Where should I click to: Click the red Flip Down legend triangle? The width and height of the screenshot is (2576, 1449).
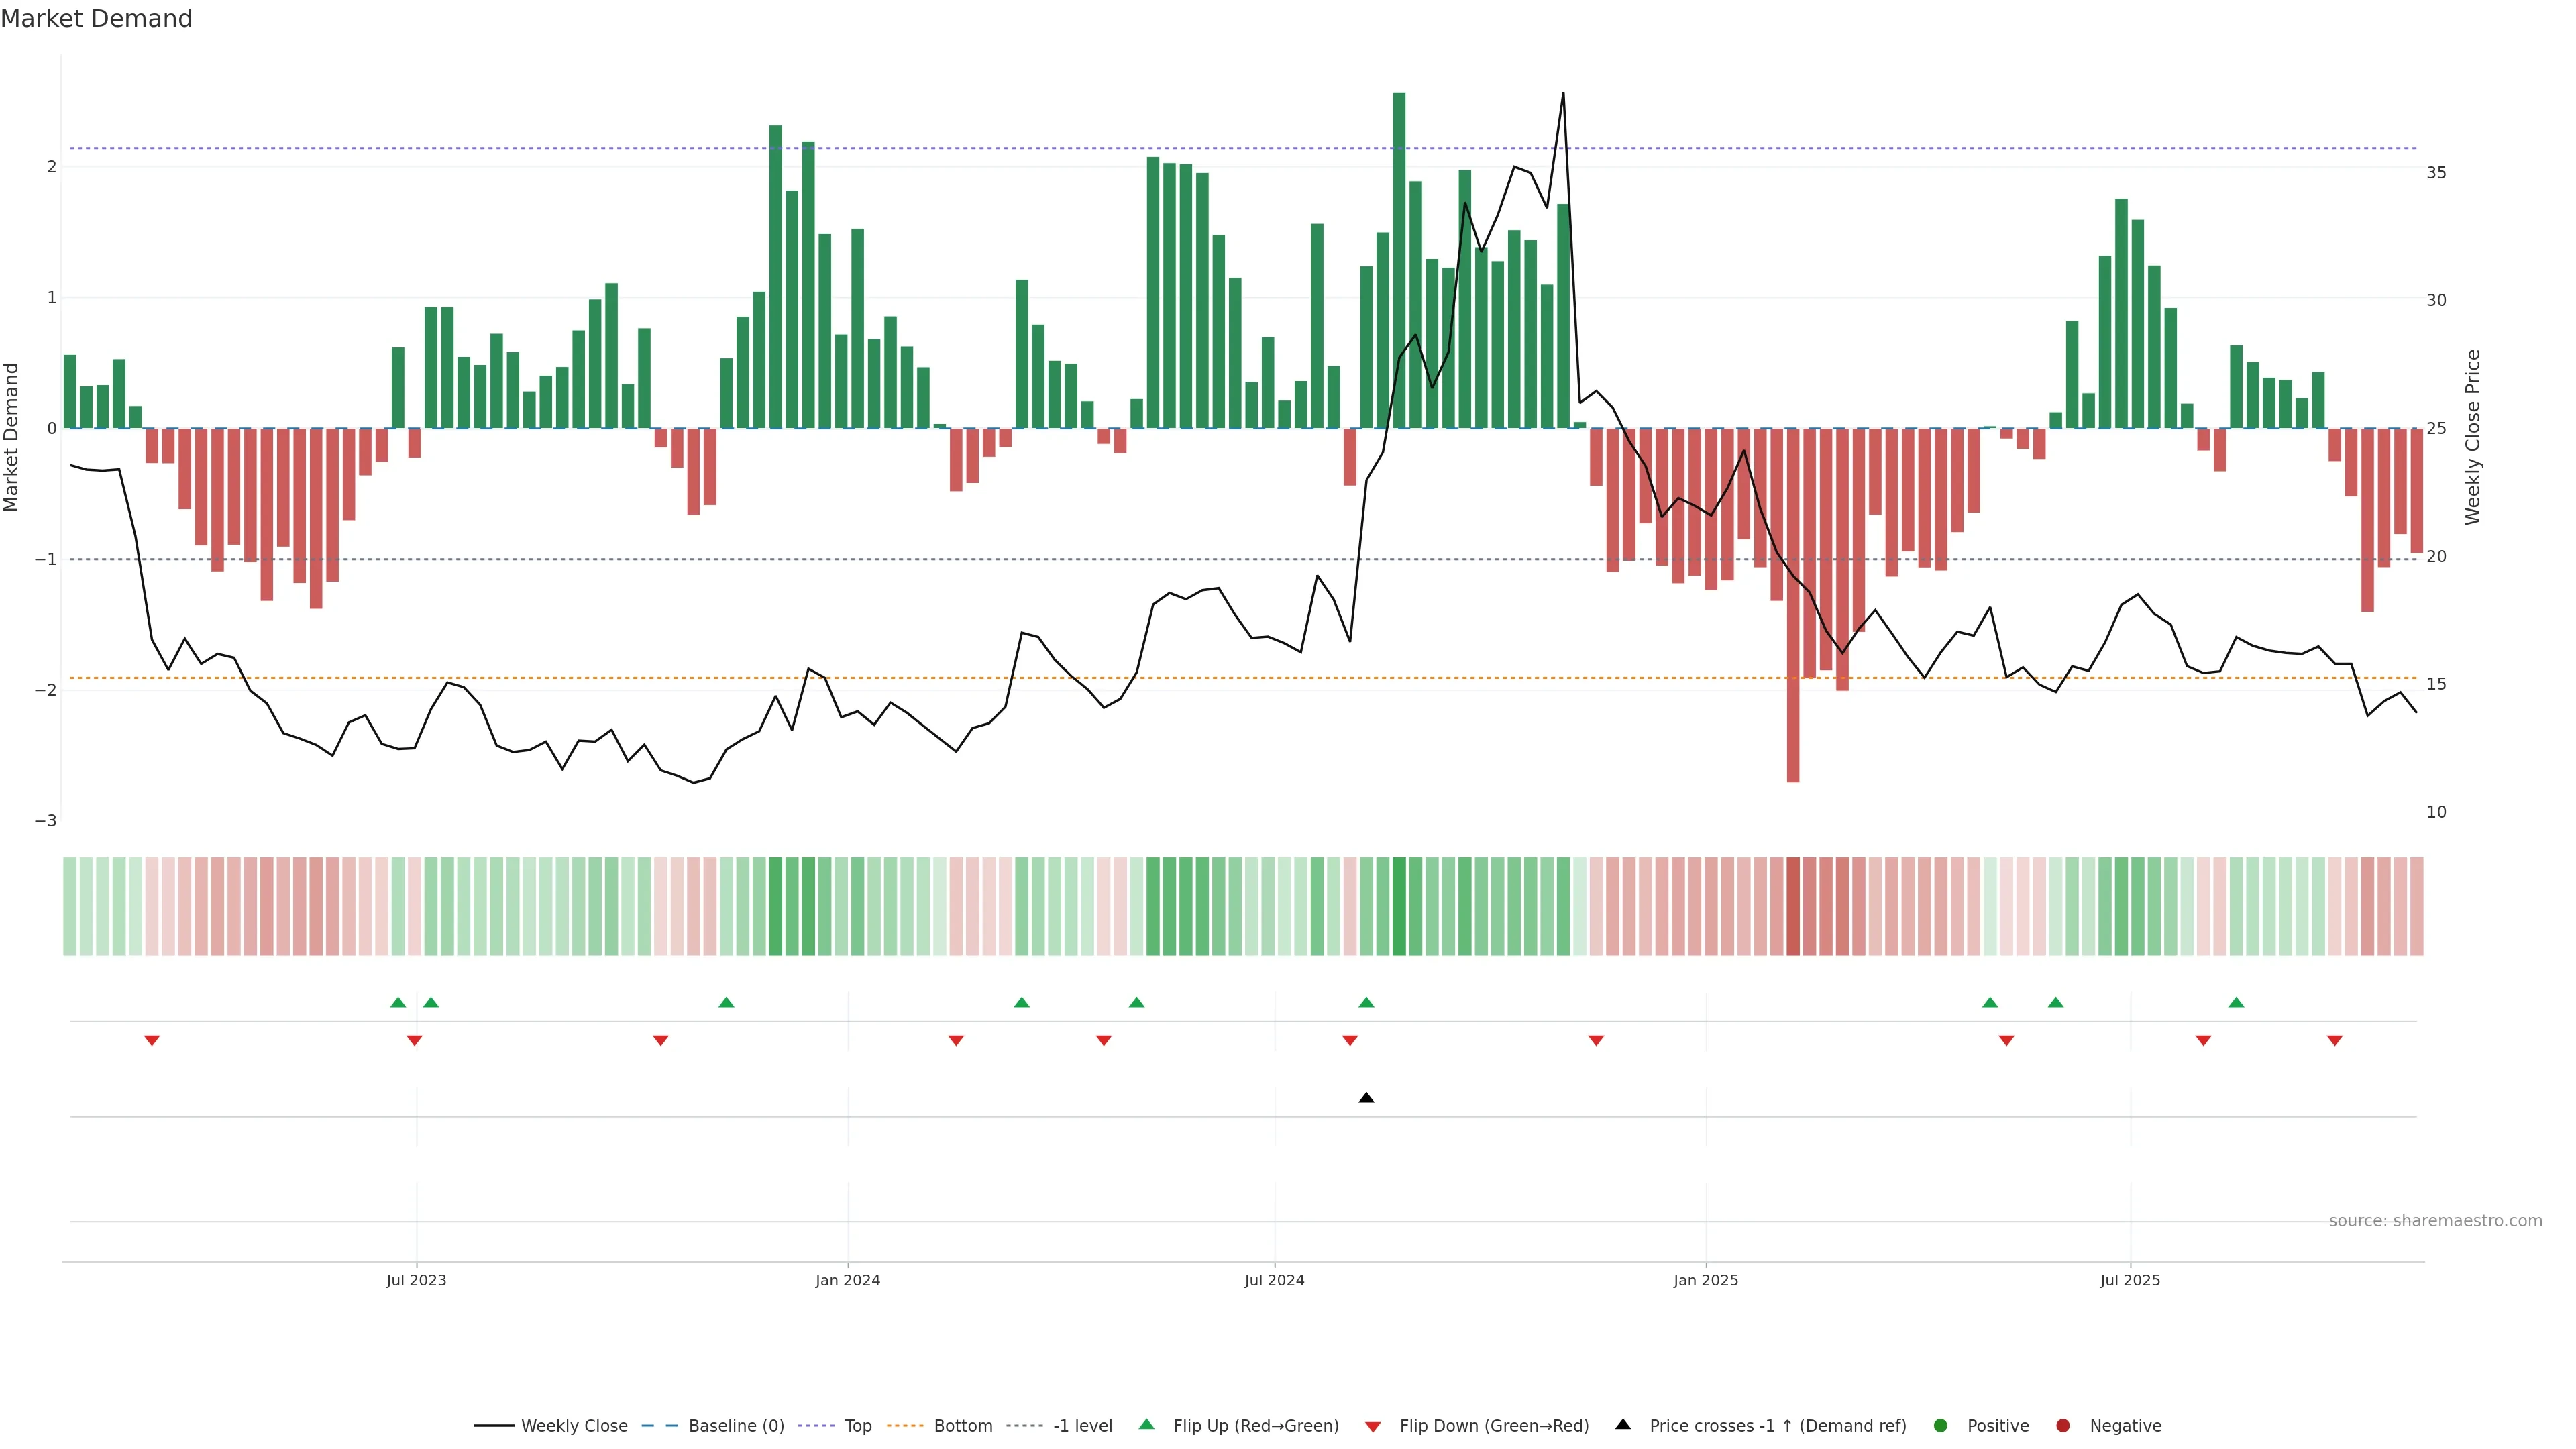[1373, 1426]
